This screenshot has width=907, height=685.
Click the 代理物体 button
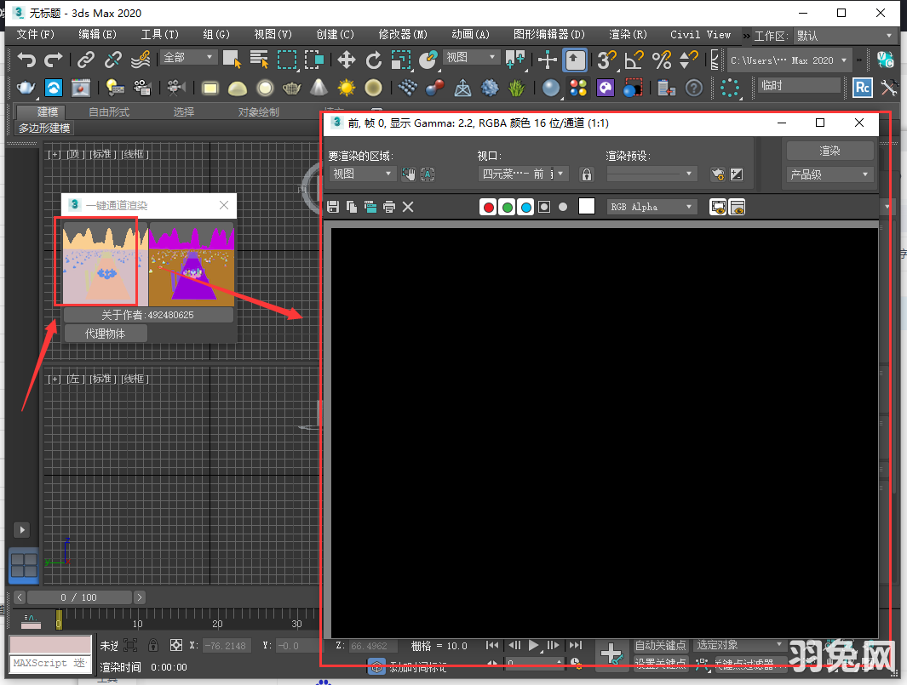(x=106, y=333)
